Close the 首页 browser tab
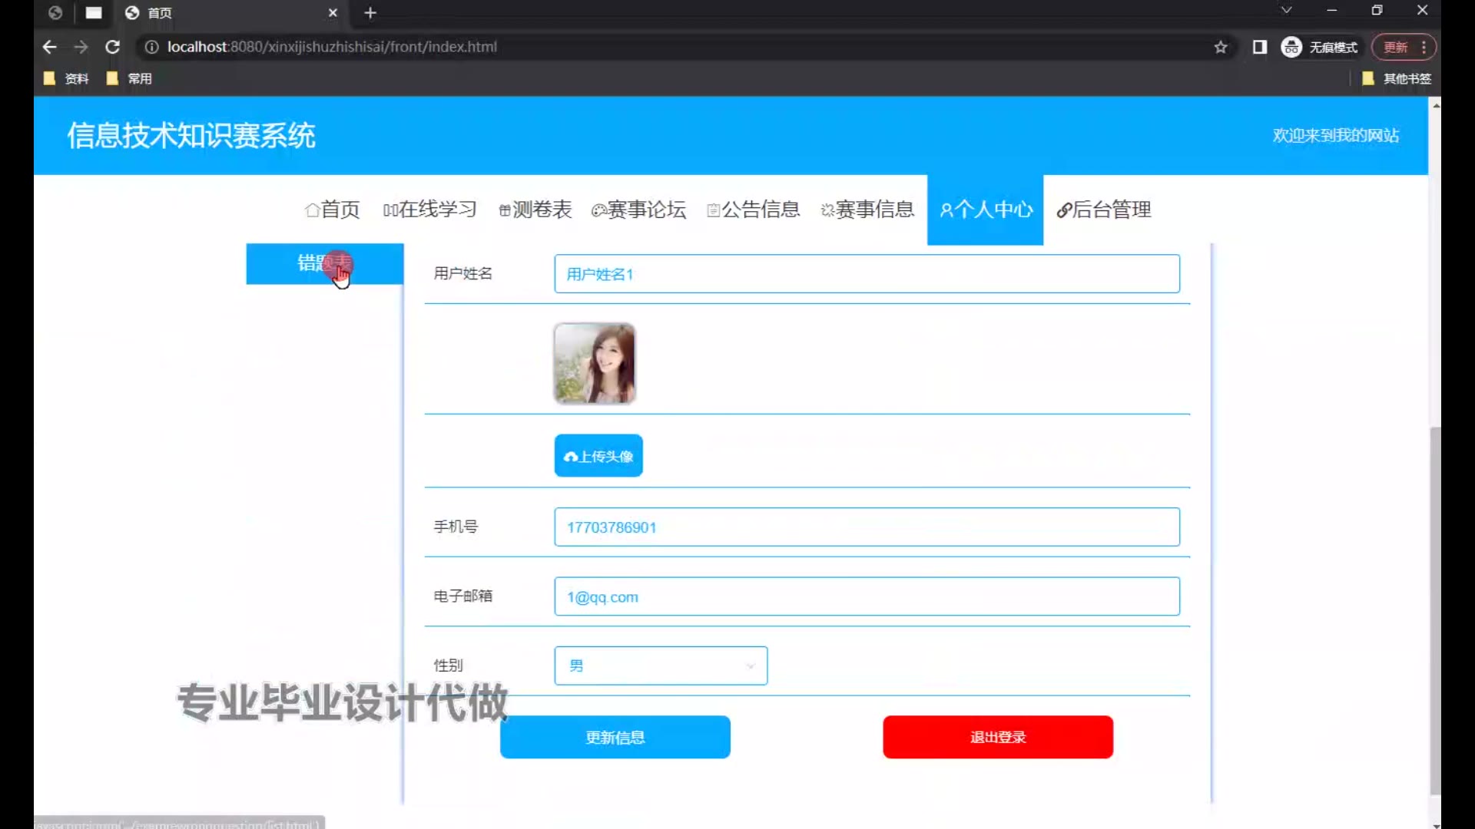Image resolution: width=1475 pixels, height=829 pixels. (333, 13)
